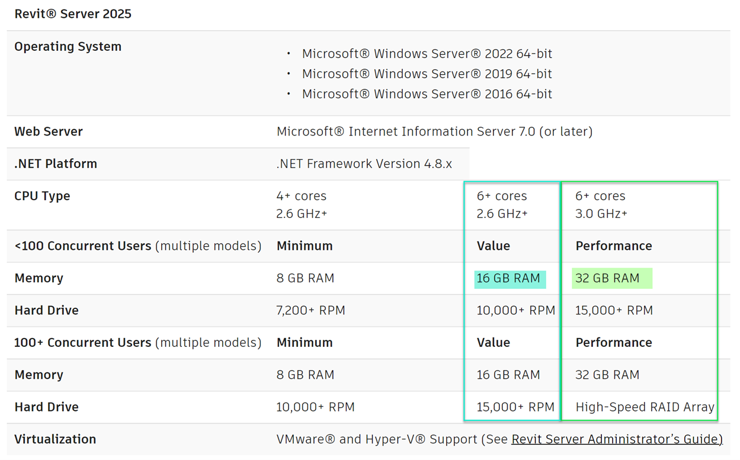Viewport: 740px width, 460px height.
Task: Click the CPU Type row label
Action: tap(42, 196)
